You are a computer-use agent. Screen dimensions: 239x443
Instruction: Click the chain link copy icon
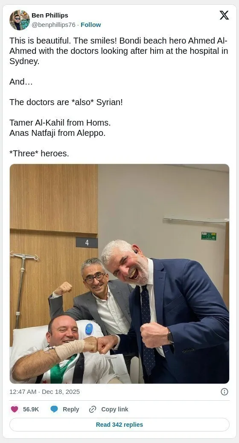coord(93,409)
